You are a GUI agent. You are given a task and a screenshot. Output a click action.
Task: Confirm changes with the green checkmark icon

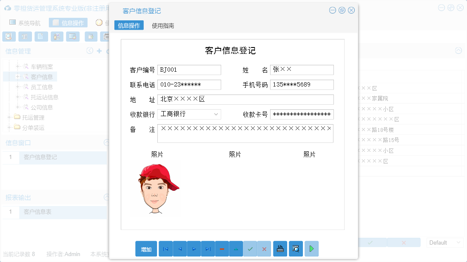251,249
